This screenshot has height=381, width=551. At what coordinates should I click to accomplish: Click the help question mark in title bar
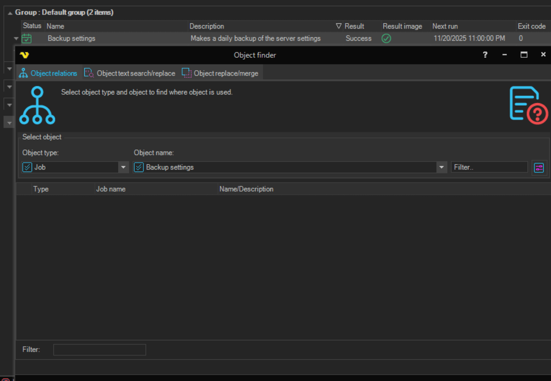485,55
